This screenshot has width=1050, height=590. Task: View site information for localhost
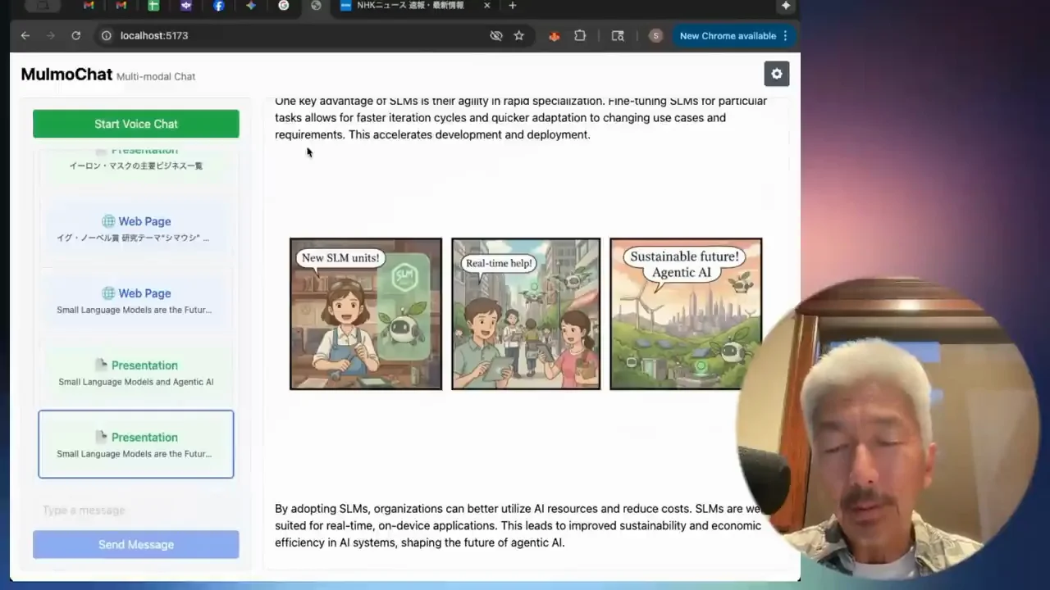click(106, 36)
